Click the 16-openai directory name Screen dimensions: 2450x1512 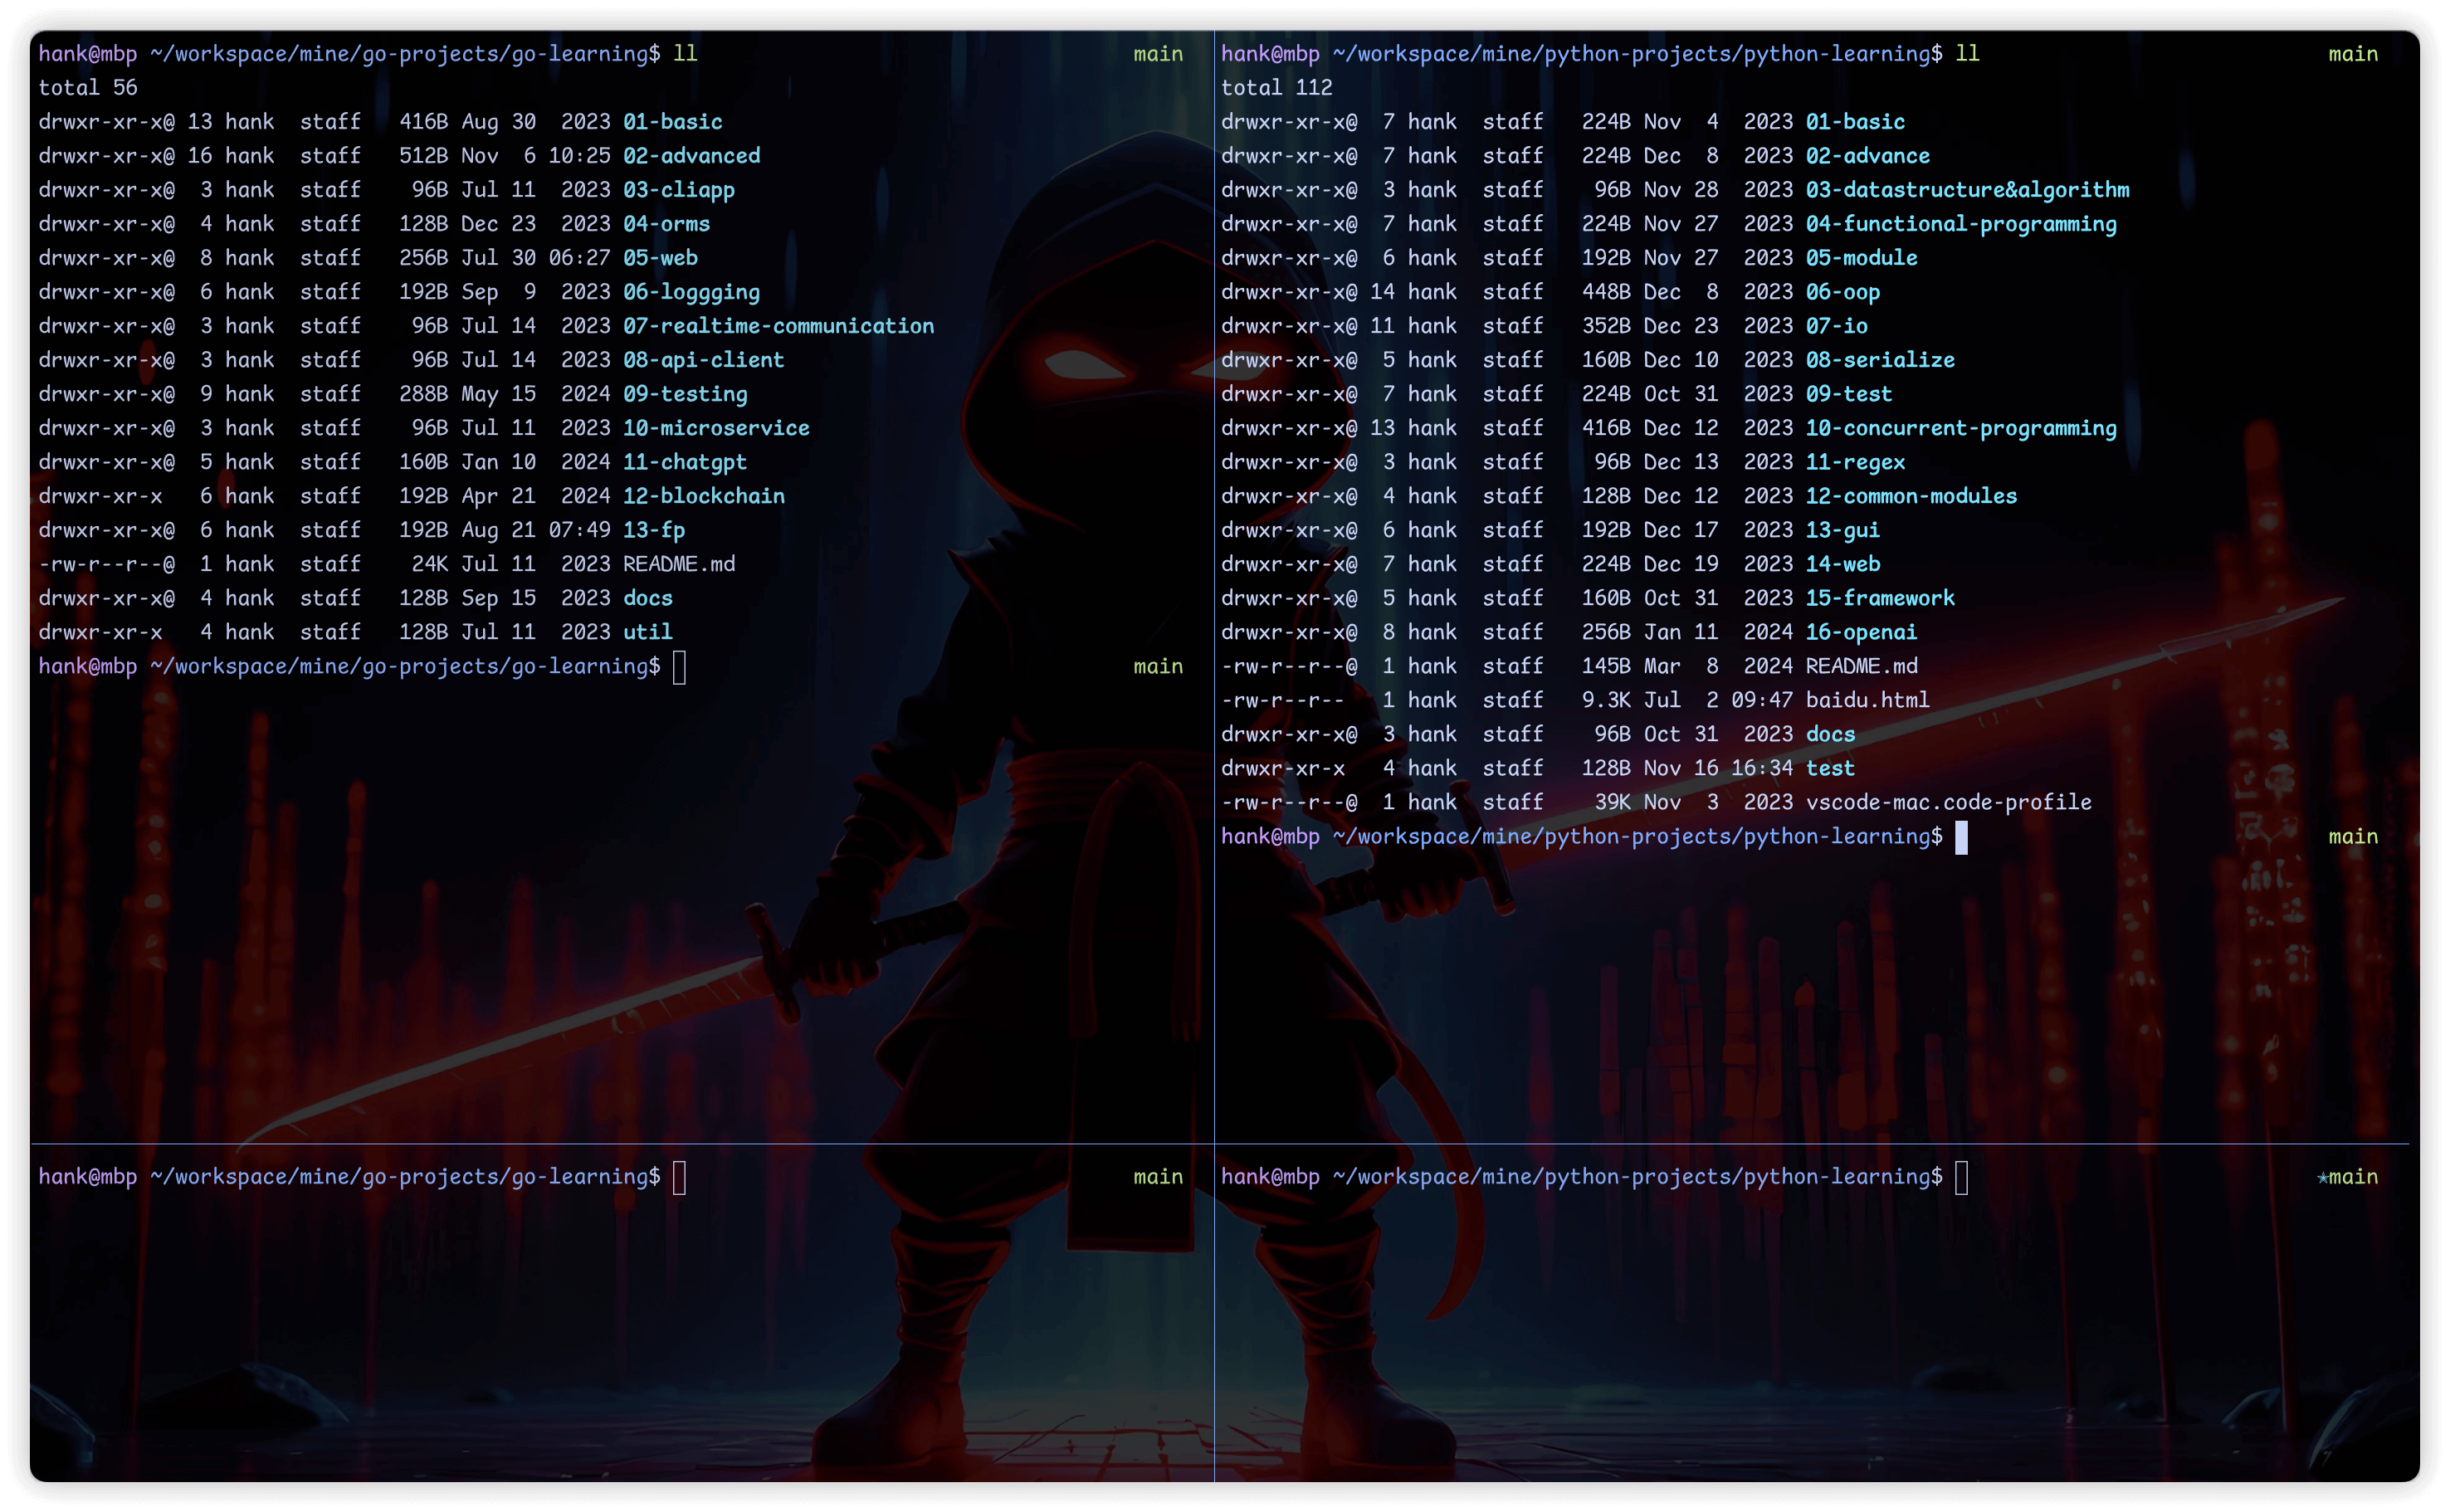[x=1861, y=632]
